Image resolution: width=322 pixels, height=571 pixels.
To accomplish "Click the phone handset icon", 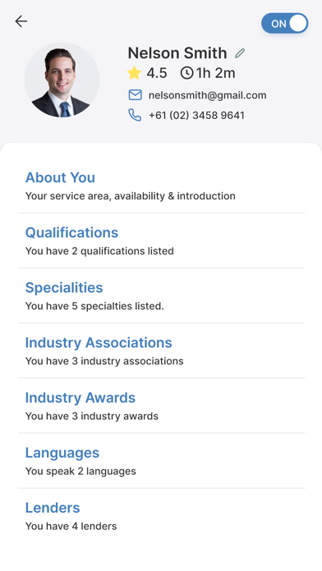I will 135,116.
